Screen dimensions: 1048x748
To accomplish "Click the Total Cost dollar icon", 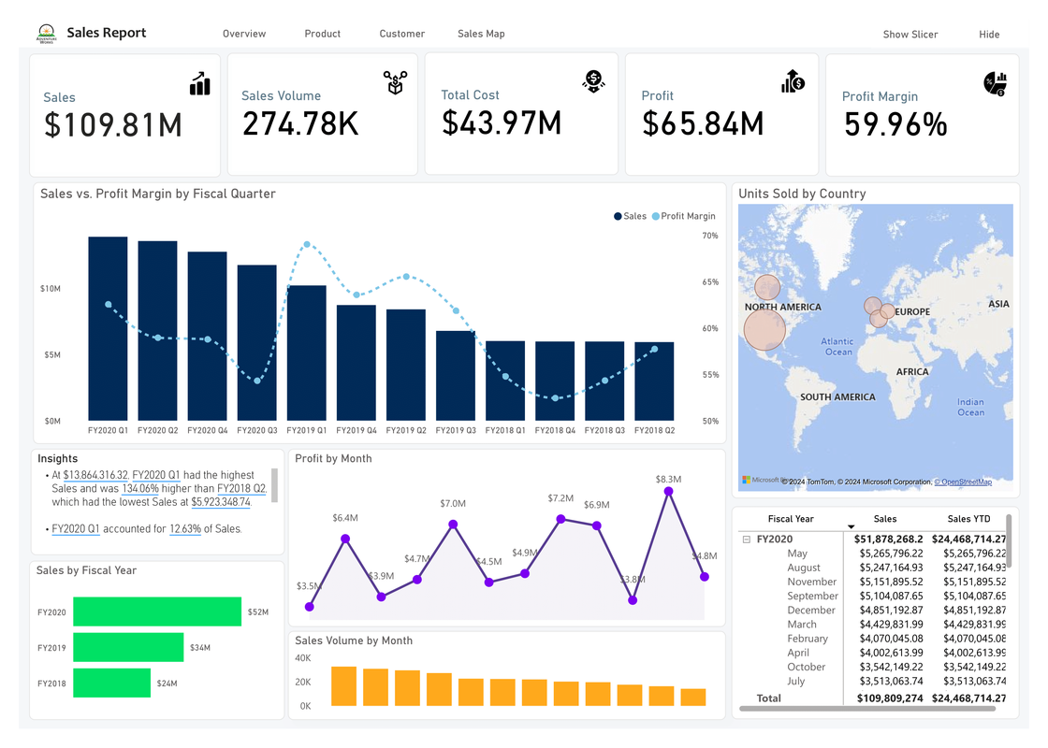I will tap(593, 81).
